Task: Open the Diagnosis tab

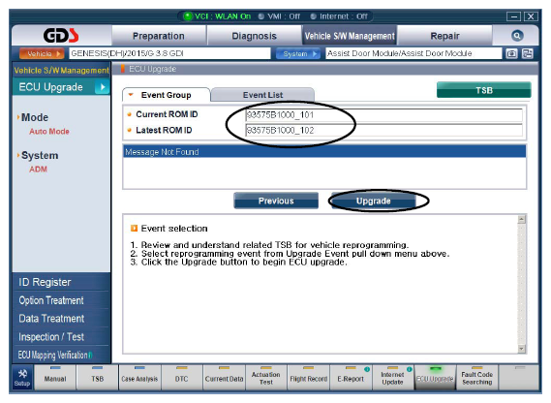Action: point(254,36)
